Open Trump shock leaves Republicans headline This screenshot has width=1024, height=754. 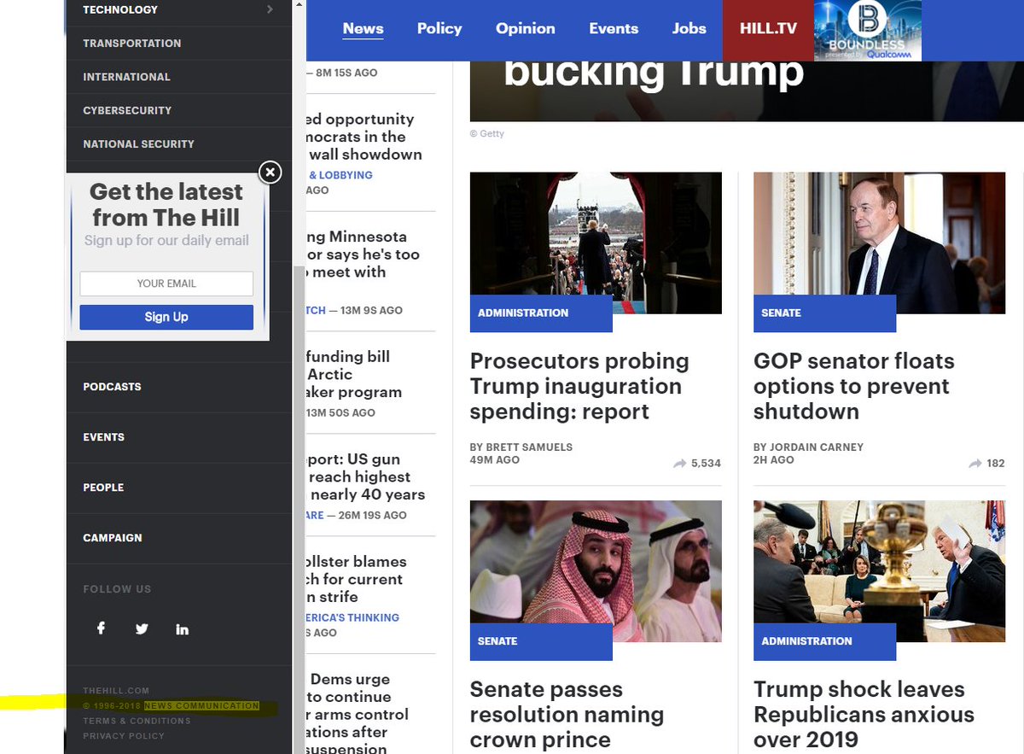(x=864, y=715)
